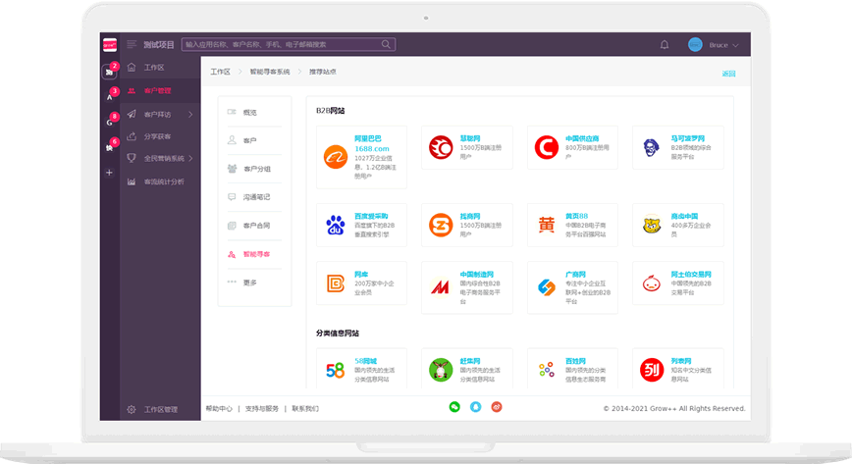The height and width of the screenshot is (464, 852).
Task: Click the notification bell icon
Action: point(665,44)
